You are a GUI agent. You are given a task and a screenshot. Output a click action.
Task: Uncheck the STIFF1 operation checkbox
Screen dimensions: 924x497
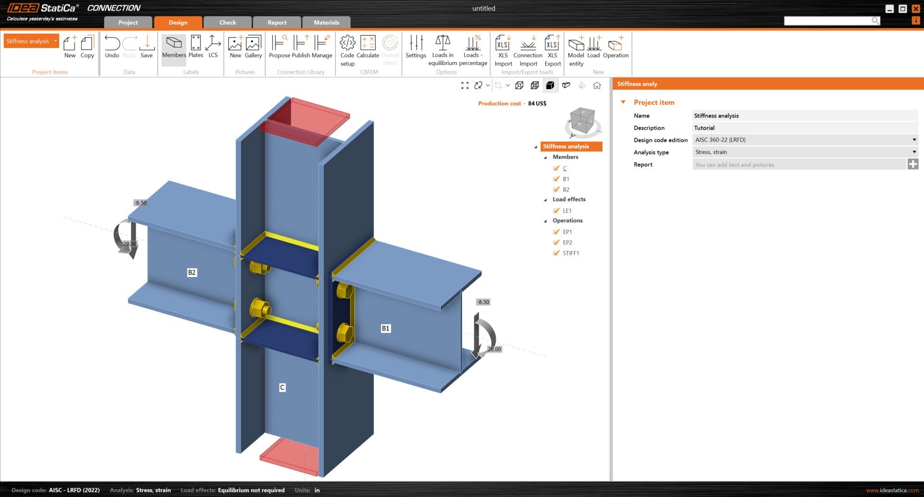coord(556,253)
